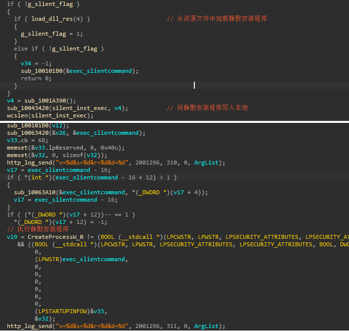Select the v34 variable assignment
349x331 pixels.
[36, 63]
